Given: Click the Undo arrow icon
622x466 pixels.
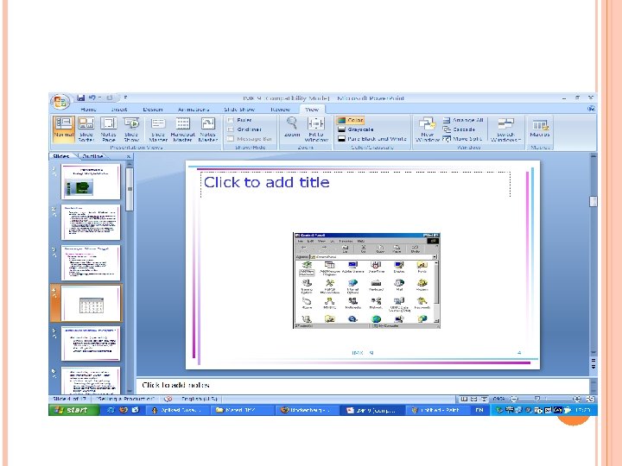Looking at the screenshot, I should (92, 98).
